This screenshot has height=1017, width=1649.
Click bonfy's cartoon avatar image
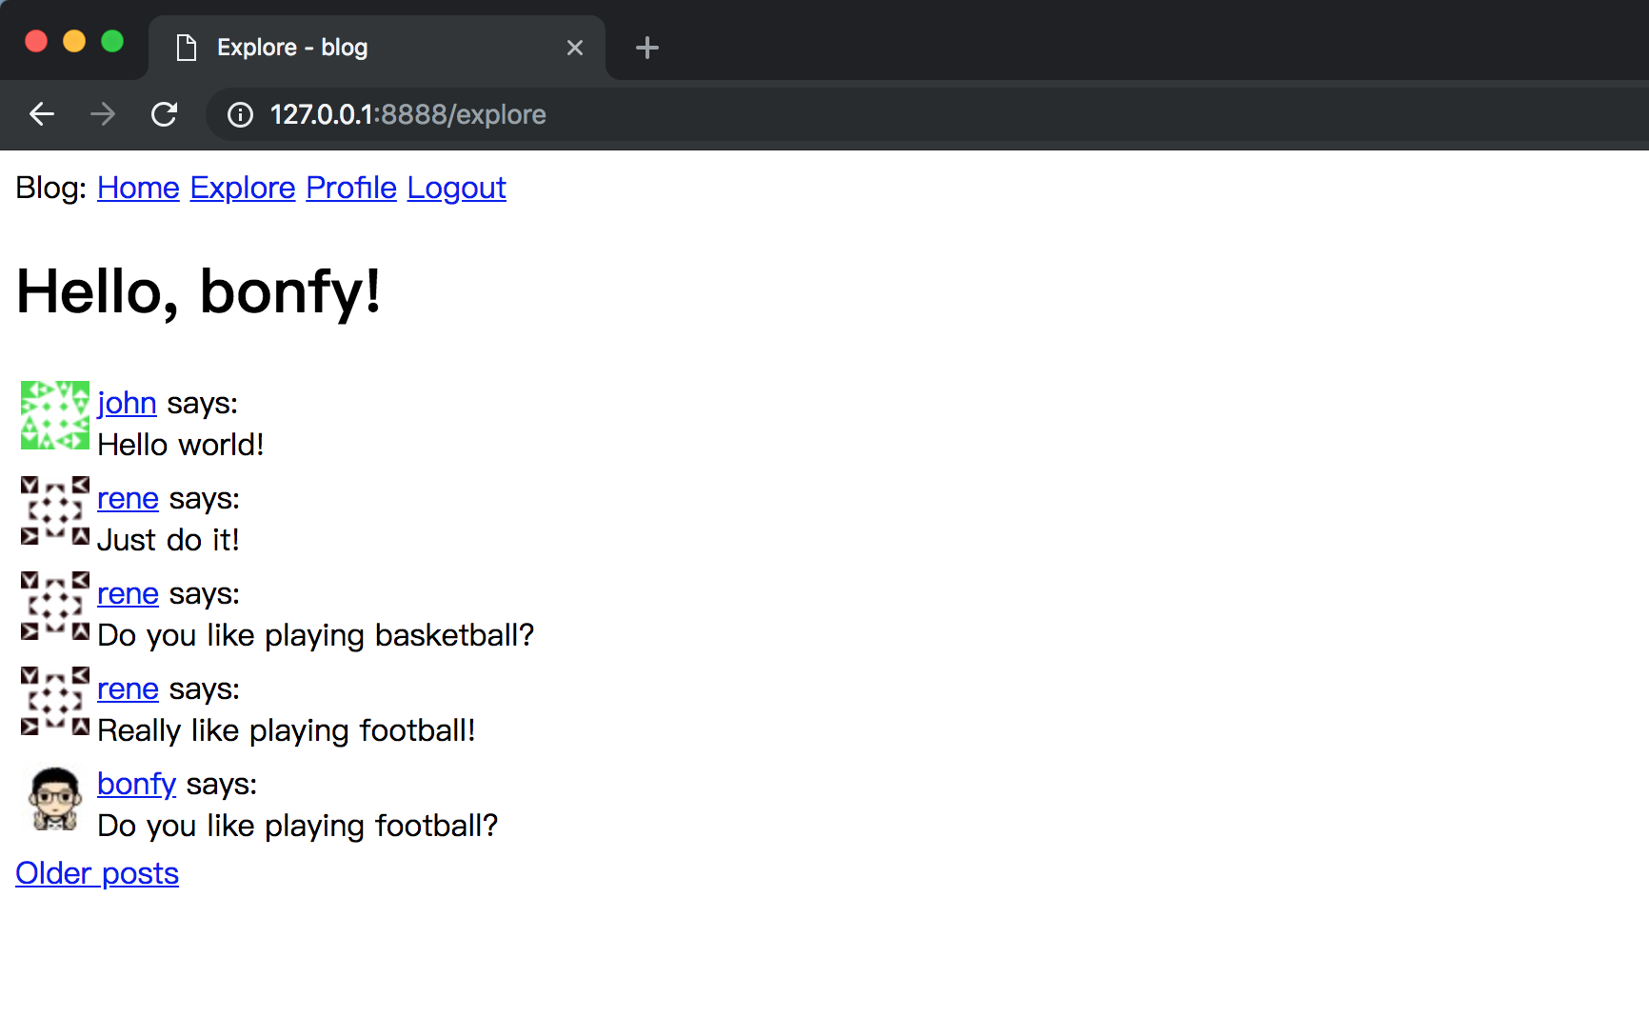point(55,798)
